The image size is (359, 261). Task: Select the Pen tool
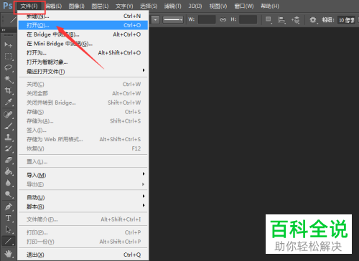tap(9, 207)
